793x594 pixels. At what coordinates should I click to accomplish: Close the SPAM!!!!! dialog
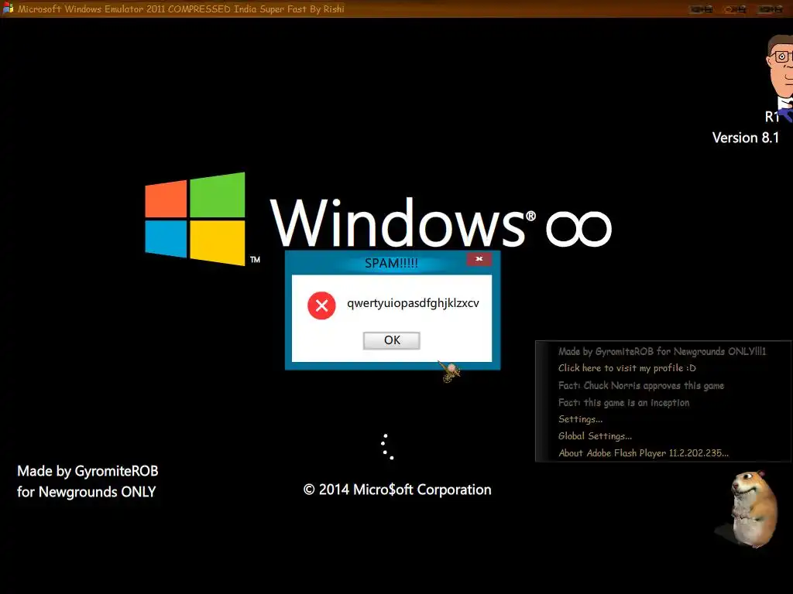[x=479, y=259]
